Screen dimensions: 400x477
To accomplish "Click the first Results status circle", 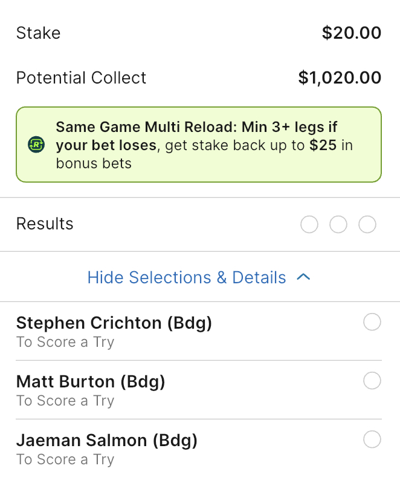I will click(309, 225).
